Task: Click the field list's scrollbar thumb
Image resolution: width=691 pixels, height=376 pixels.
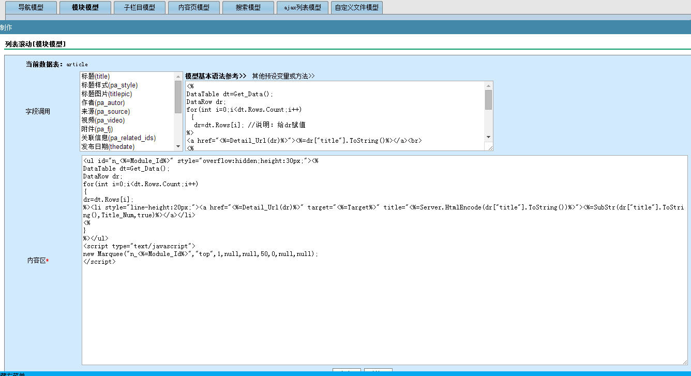Action: coord(178,96)
